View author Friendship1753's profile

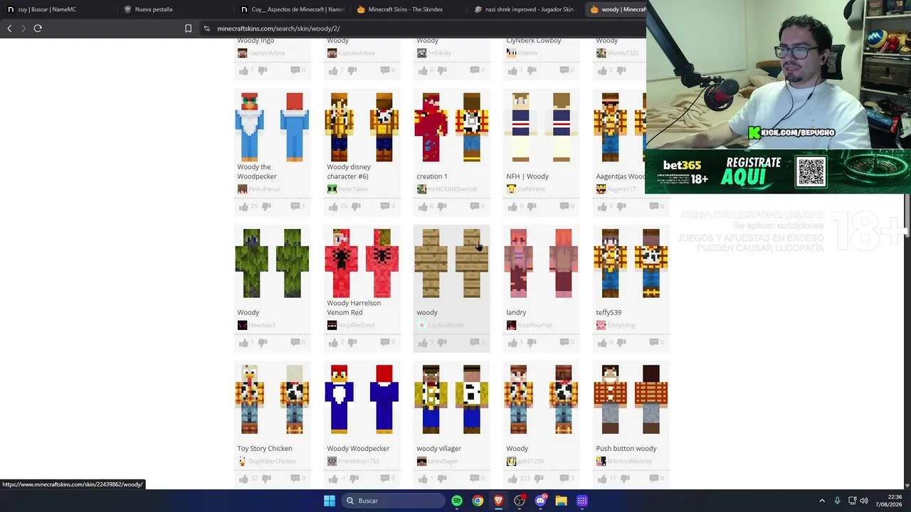[x=357, y=462]
